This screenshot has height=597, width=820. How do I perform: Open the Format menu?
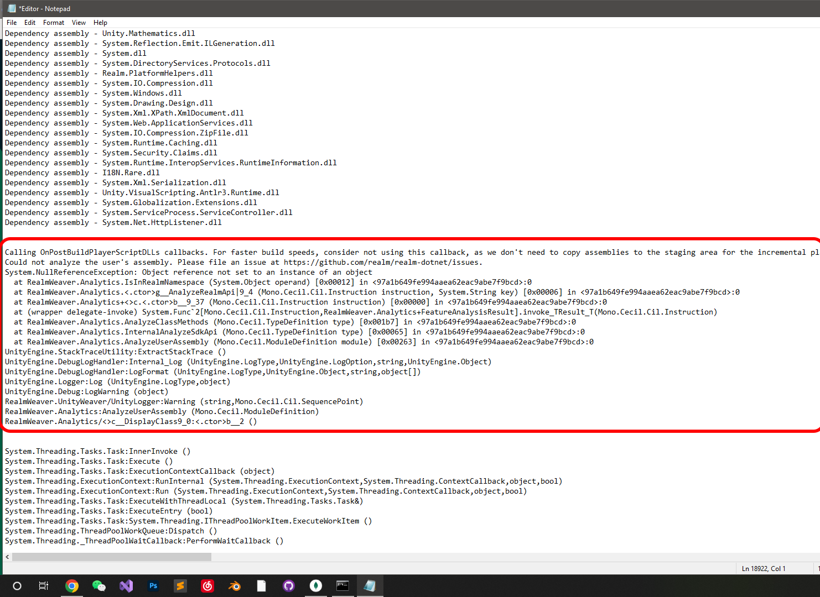click(x=54, y=23)
